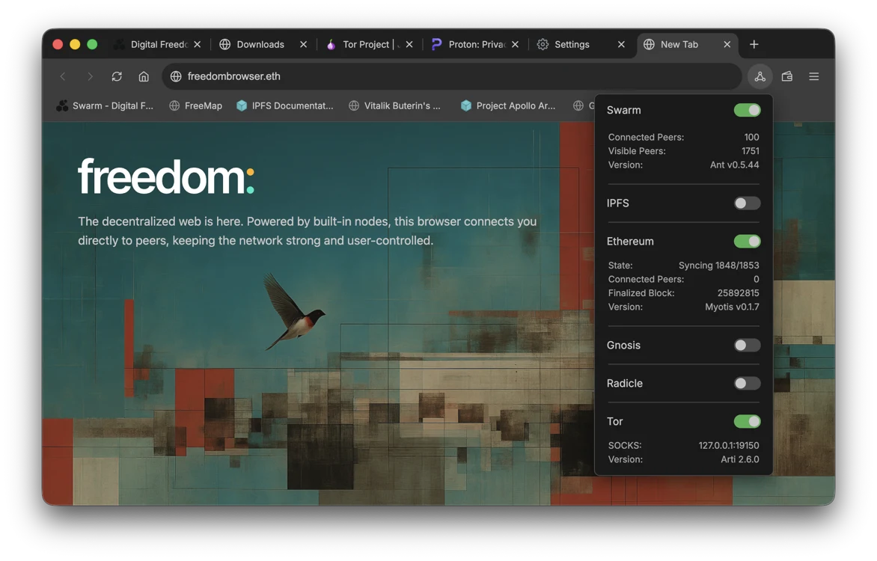The width and height of the screenshot is (877, 561).
Task: Click Finalized Block value 25892815
Action: (x=739, y=293)
